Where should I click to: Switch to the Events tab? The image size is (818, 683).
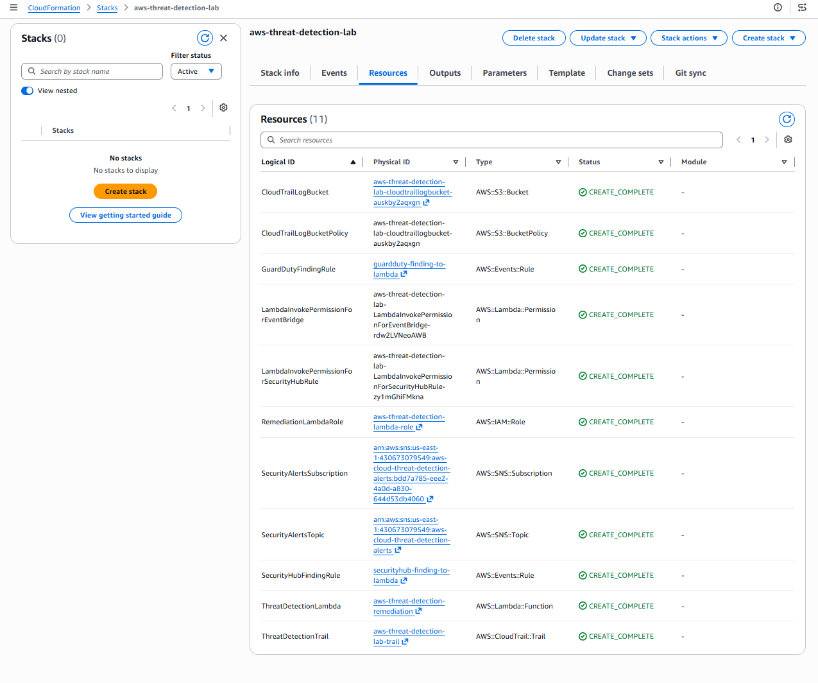334,73
